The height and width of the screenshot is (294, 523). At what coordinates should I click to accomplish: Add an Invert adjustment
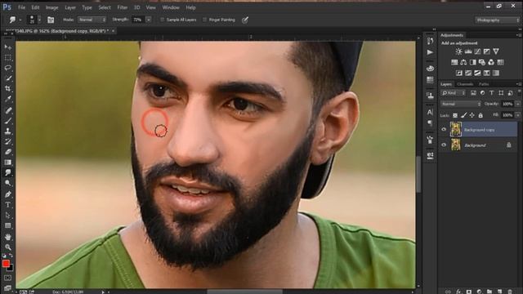coord(459,73)
